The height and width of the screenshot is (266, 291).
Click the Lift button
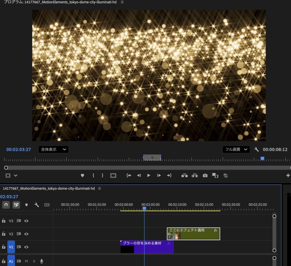184,175
